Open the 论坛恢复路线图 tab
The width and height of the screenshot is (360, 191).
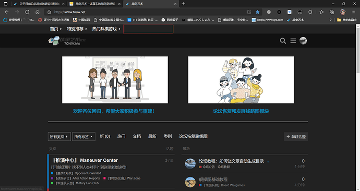tap(193, 136)
